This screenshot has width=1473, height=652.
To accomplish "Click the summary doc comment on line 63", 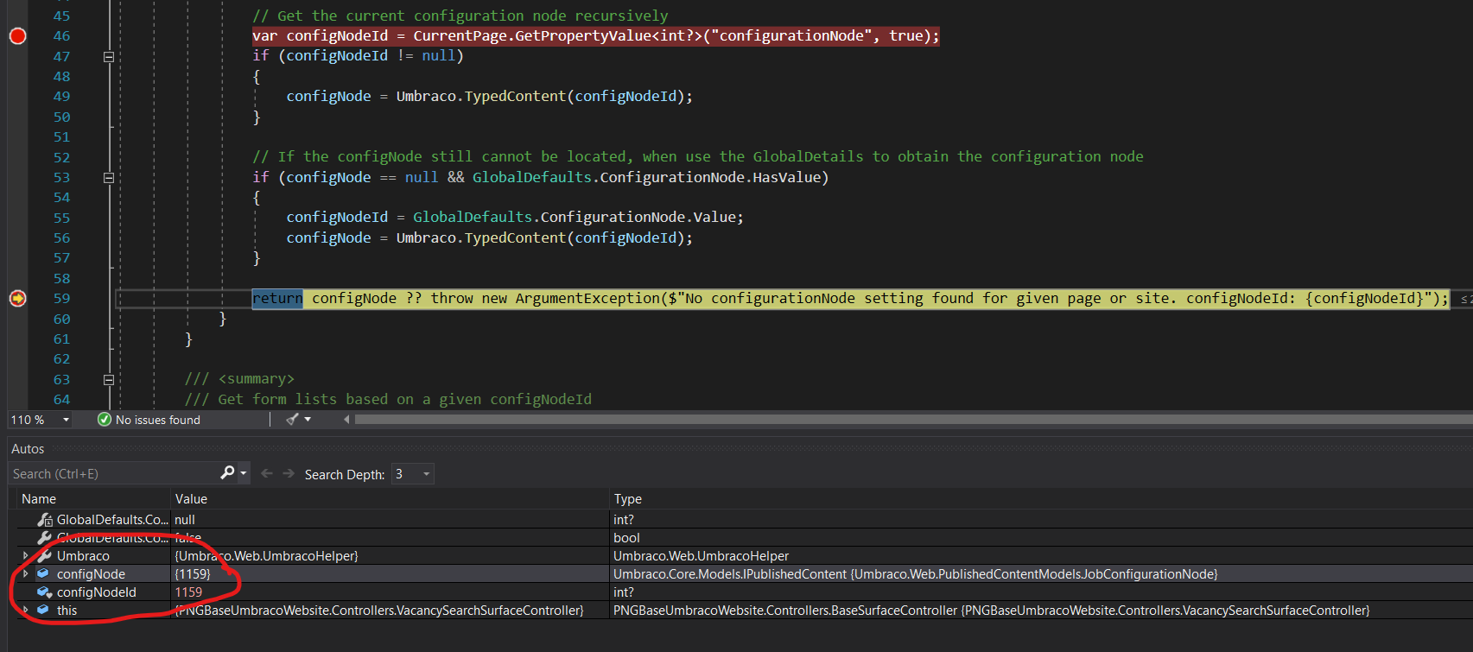I will point(239,380).
